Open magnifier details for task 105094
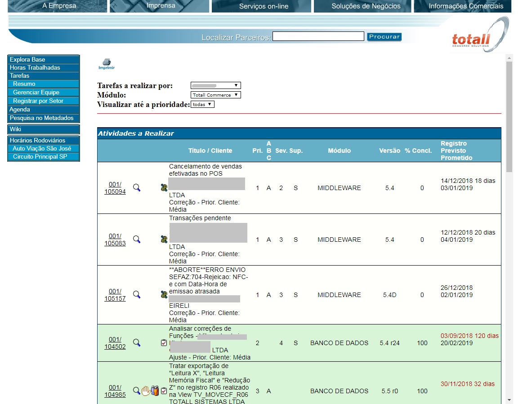The height and width of the screenshot is (404, 523). click(137, 188)
